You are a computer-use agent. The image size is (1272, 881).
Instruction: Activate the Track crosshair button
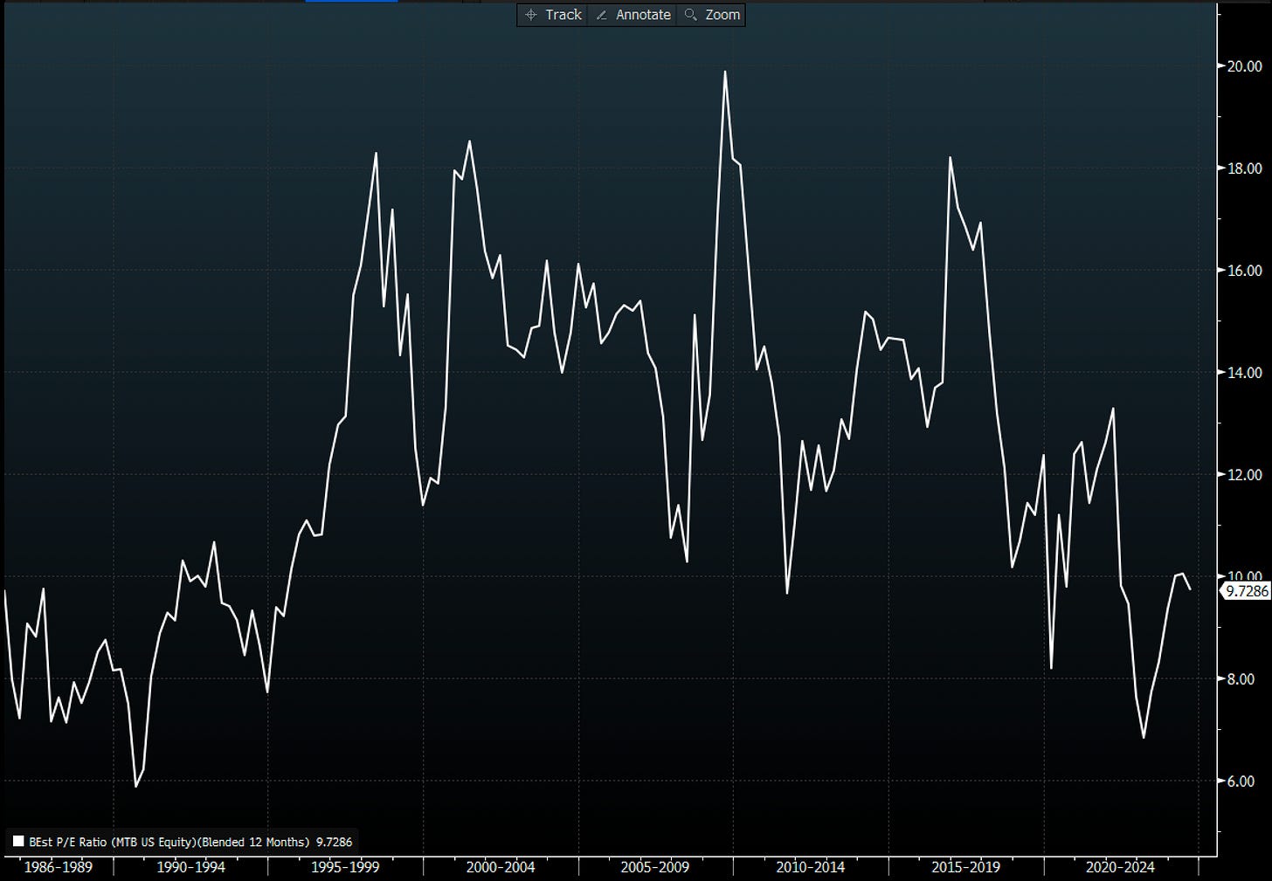pos(553,15)
